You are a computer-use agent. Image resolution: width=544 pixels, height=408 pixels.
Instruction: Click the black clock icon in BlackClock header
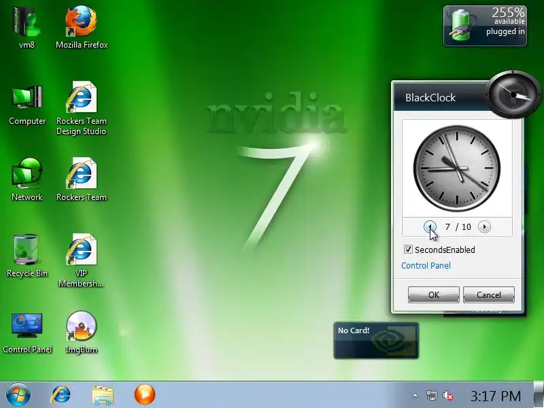point(513,95)
